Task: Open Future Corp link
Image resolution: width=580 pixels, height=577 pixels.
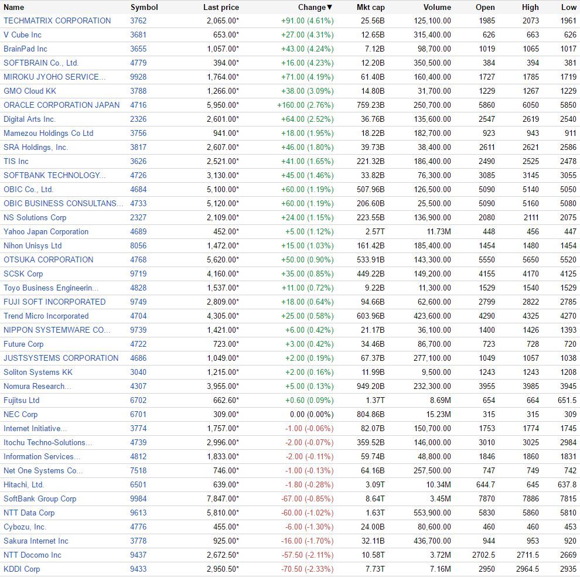Action: pos(23,344)
